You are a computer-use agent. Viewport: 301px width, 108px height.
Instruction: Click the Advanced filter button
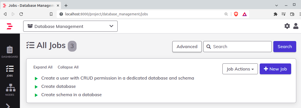[x=187, y=47]
